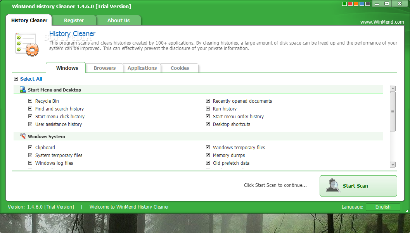Uncheck the Clipboard option
Viewport: 410px width, 233px height.
tap(30, 147)
